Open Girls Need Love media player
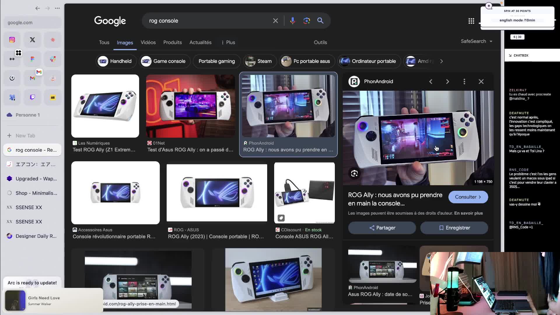Viewport: 560px width, 315px height. tap(53, 301)
